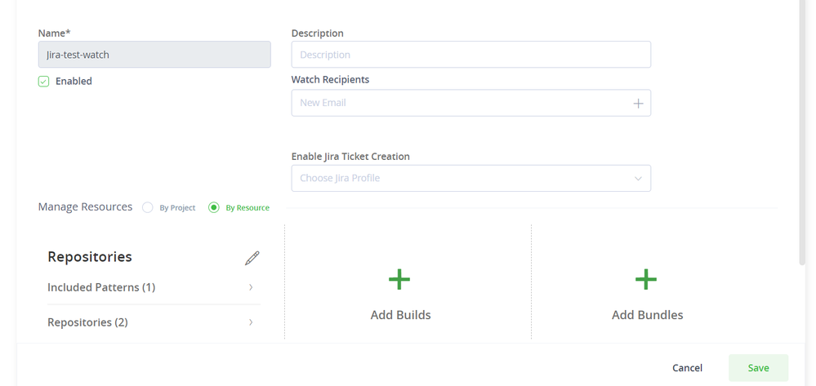Open the Choose Jira Profile dropdown
Image resolution: width=816 pixels, height=386 pixels.
coord(470,179)
